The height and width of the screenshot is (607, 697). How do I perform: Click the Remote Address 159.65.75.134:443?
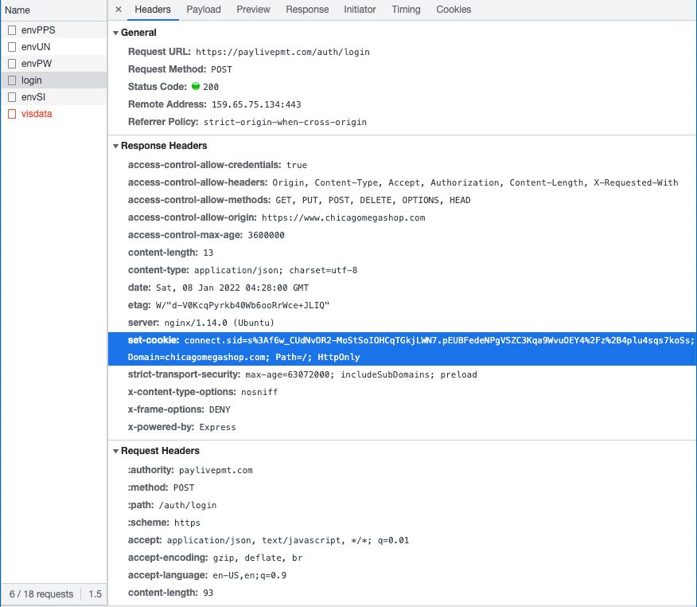pyautogui.click(x=256, y=104)
